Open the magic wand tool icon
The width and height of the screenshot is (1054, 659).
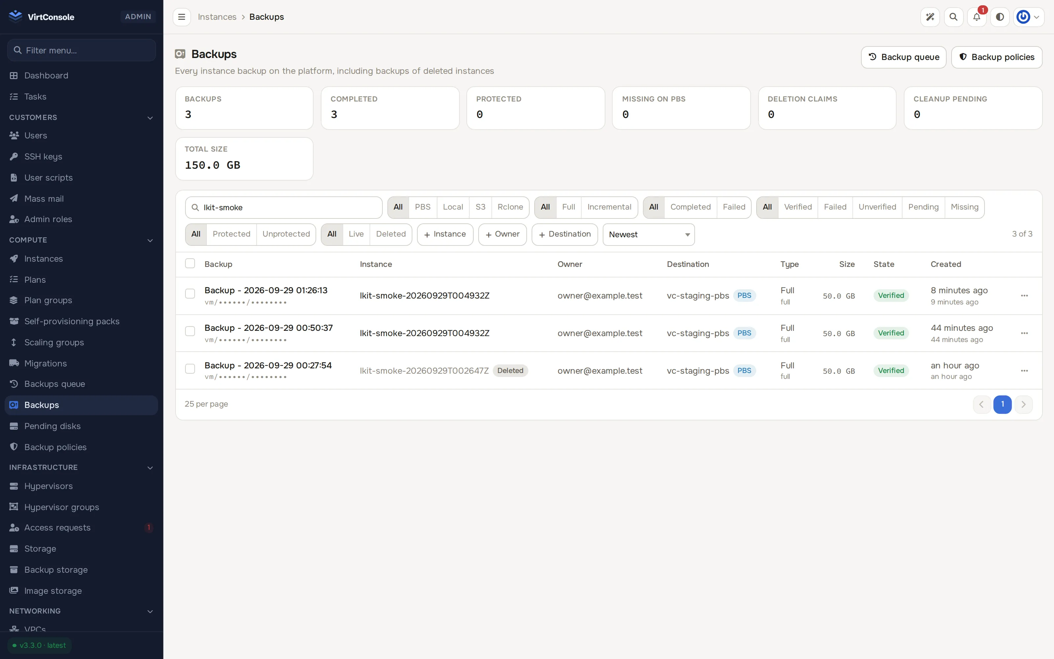coord(930,17)
